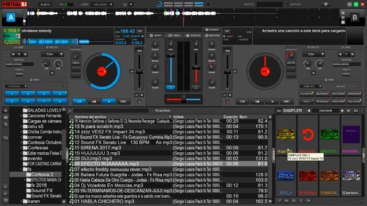Go to previous sampler bank with left arrow

309,110
